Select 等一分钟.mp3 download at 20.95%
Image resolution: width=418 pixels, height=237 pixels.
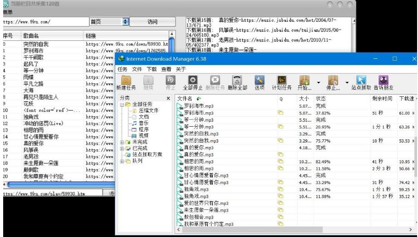coord(295,127)
